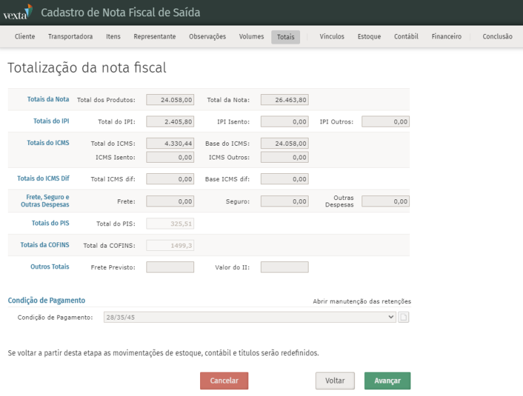Switch to the Volumes tab
Image resolution: width=523 pixels, height=396 pixels.
pyautogui.click(x=252, y=37)
